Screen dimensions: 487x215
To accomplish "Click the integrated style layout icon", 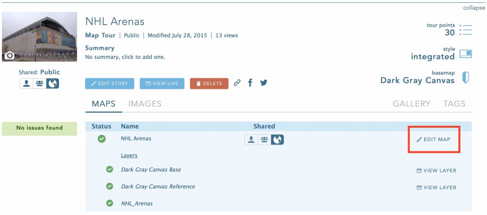I will (x=466, y=54).
